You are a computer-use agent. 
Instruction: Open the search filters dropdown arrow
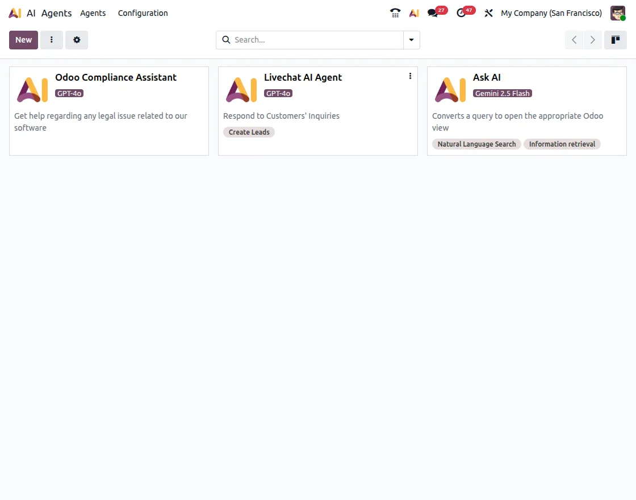click(x=411, y=40)
